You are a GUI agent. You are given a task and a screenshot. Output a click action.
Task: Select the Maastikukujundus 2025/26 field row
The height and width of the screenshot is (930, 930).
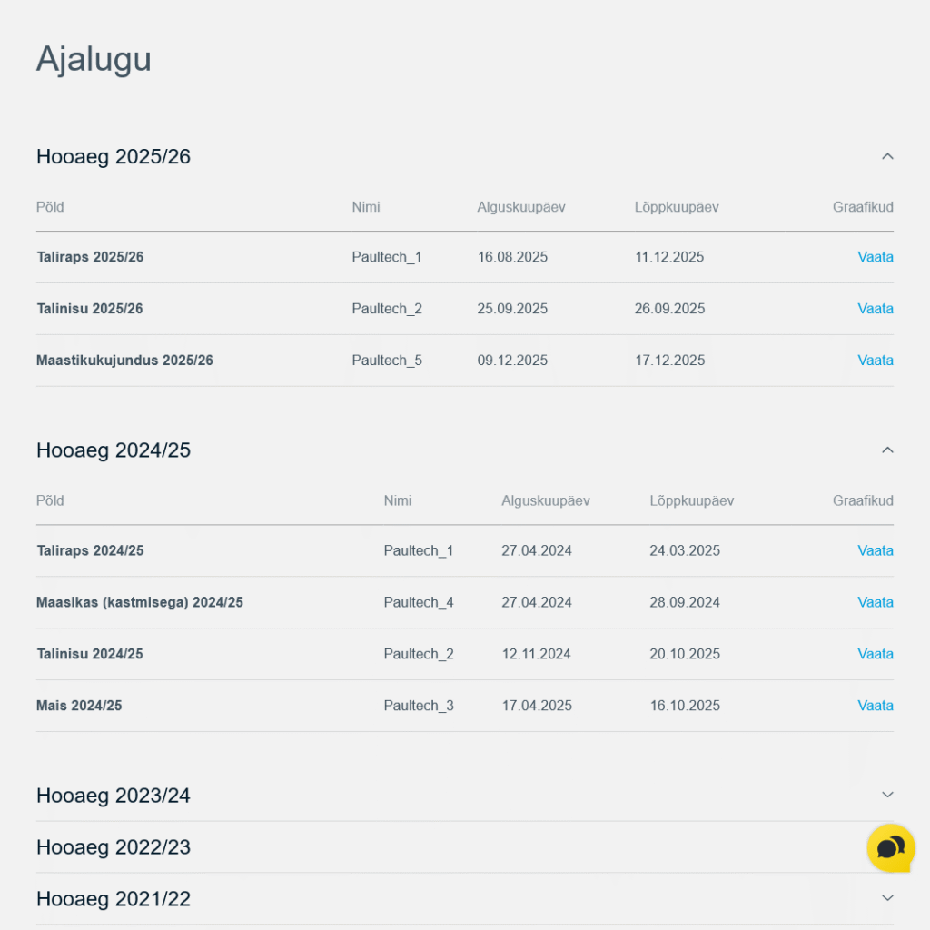pos(124,361)
